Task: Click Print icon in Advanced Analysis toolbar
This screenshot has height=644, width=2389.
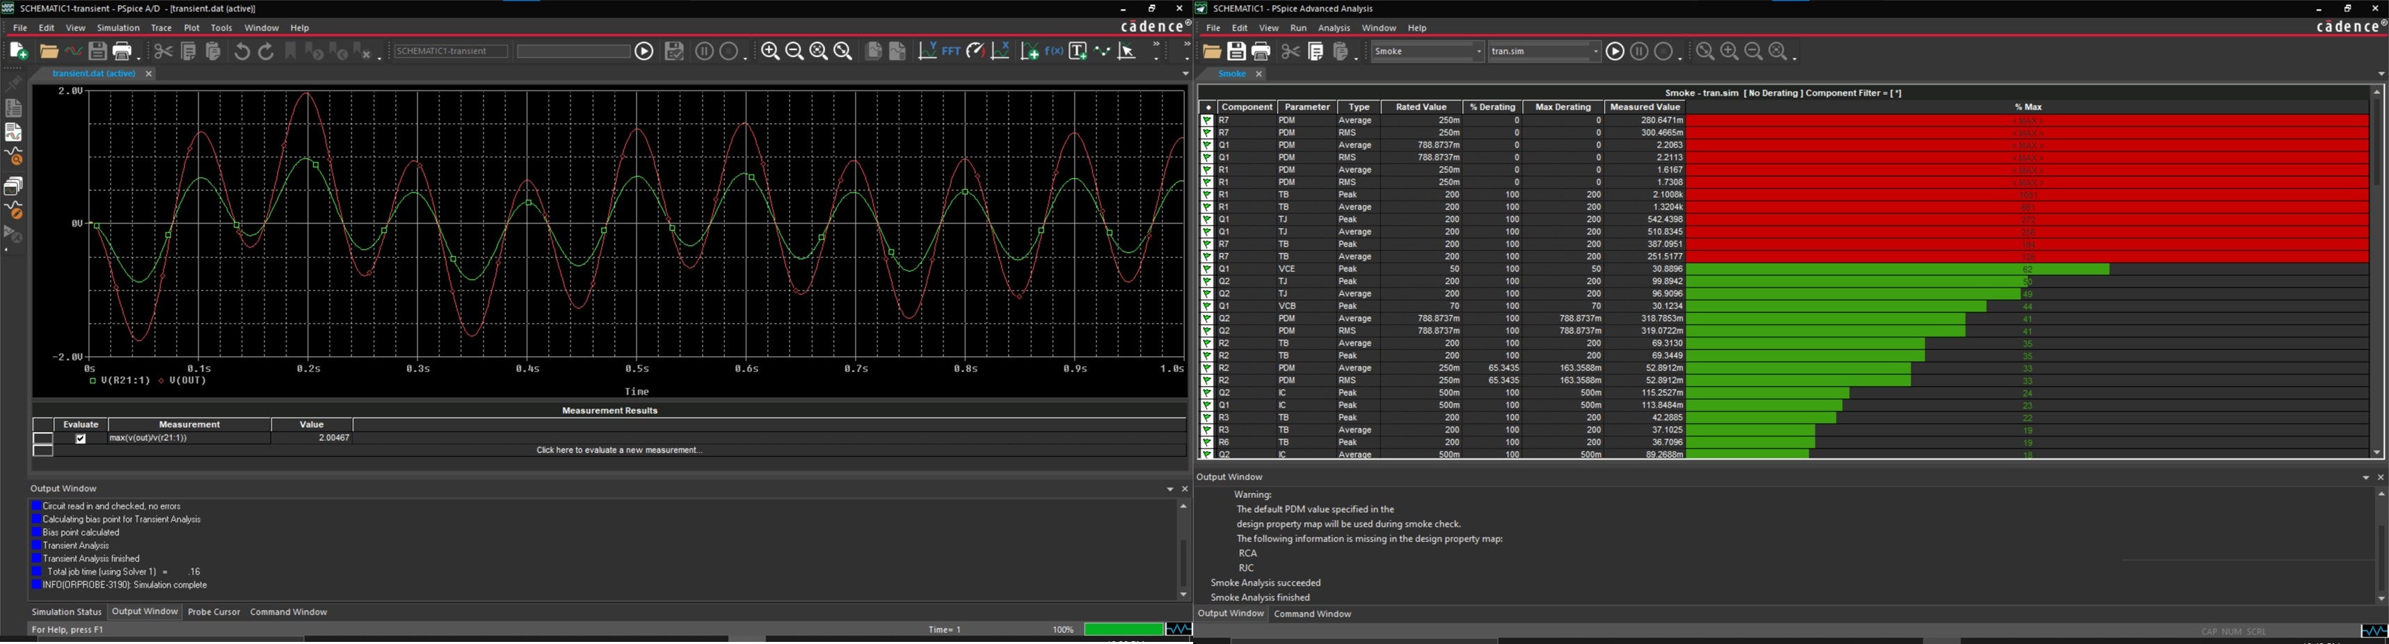Action: tap(1261, 52)
